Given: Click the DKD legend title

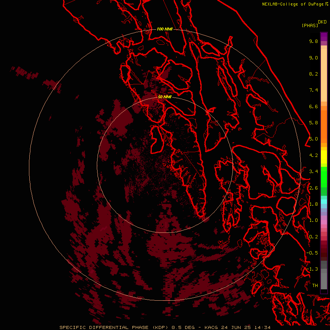Looking at the screenshot, I should [x=322, y=22].
